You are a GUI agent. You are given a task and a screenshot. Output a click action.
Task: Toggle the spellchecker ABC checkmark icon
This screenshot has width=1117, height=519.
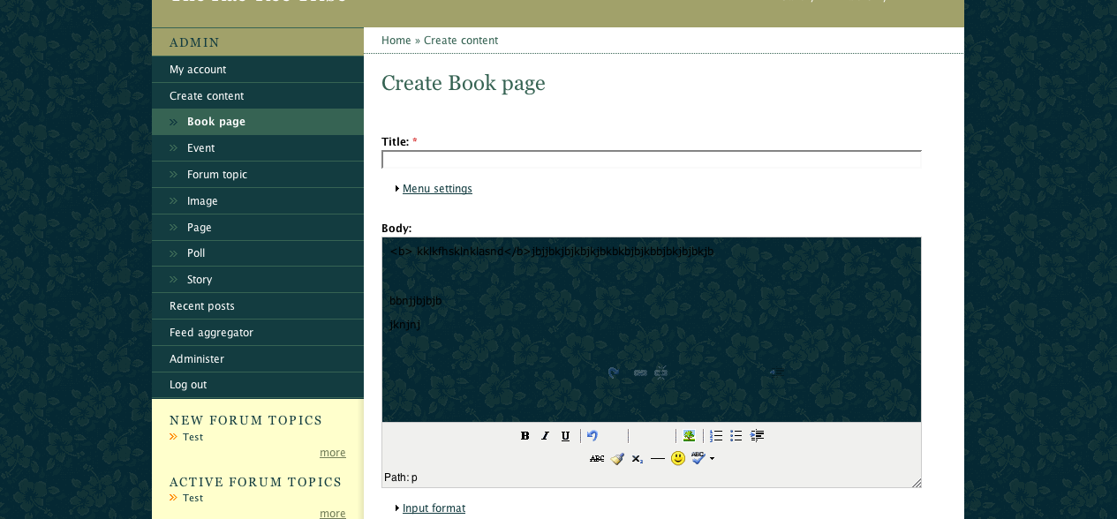pyautogui.click(x=698, y=459)
